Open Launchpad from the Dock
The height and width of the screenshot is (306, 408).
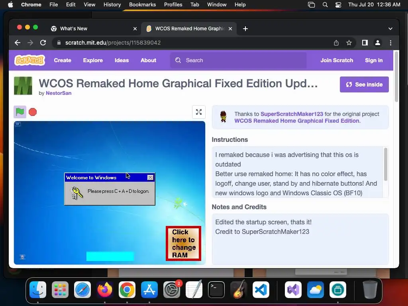tap(60, 290)
